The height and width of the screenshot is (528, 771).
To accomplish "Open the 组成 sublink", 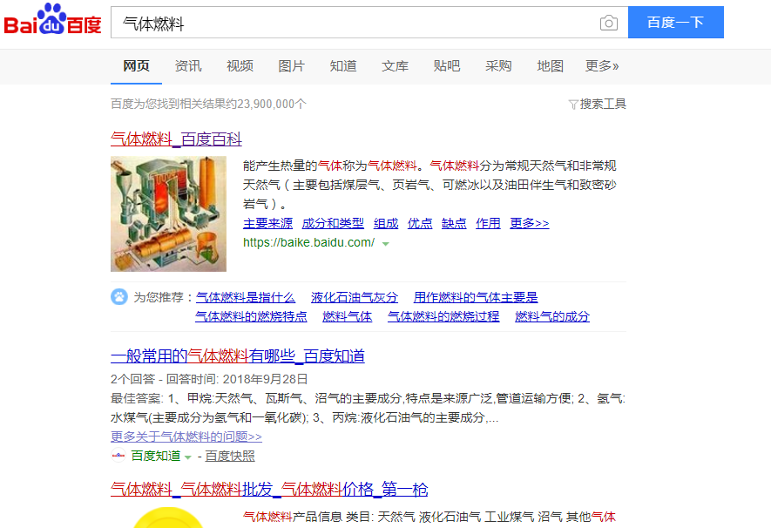I will coord(386,223).
